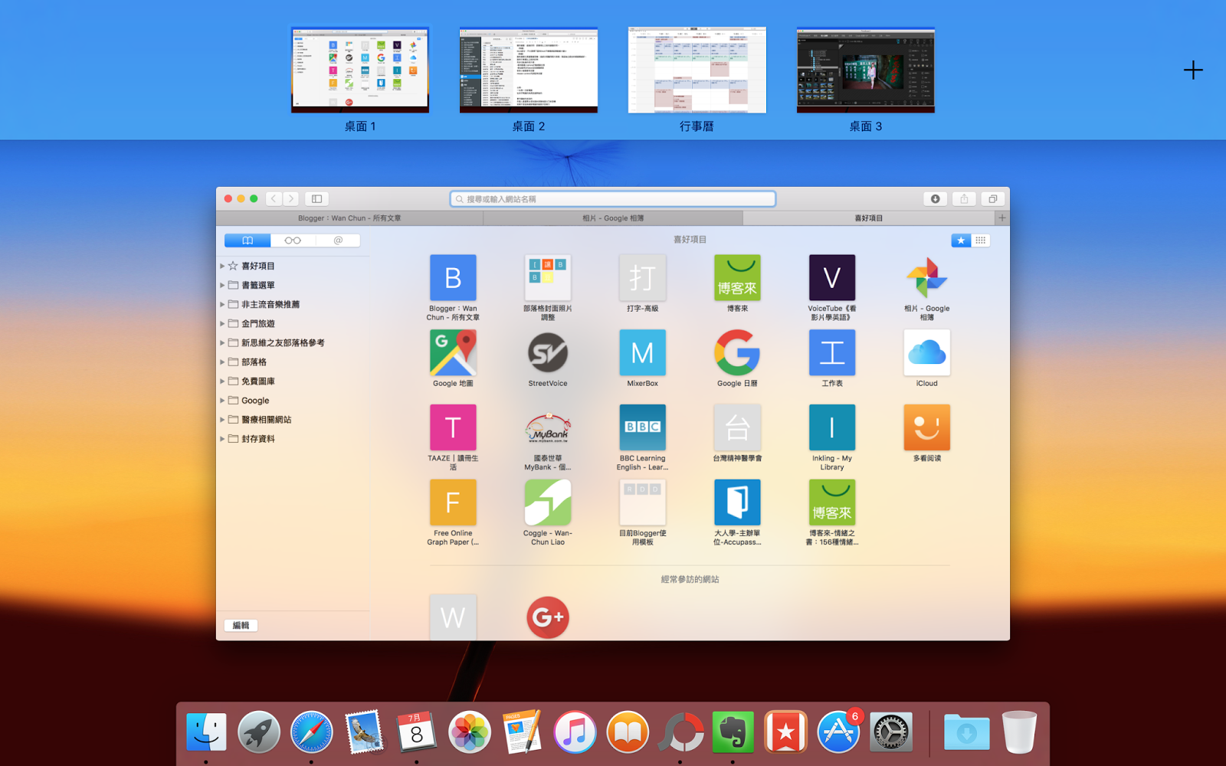1226x766 pixels.
Task: Open the W frequently visited site tile
Action: pos(453,617)
